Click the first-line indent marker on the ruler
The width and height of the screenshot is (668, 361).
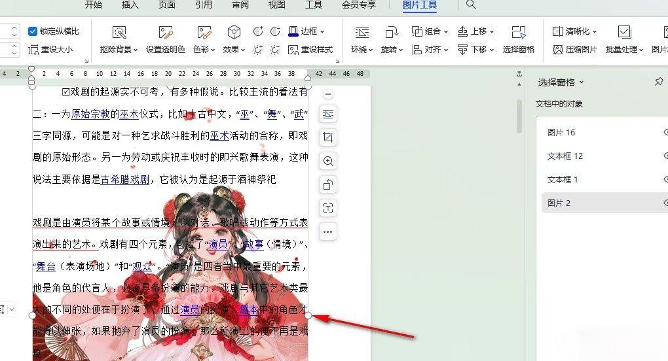tap(31, 69)
